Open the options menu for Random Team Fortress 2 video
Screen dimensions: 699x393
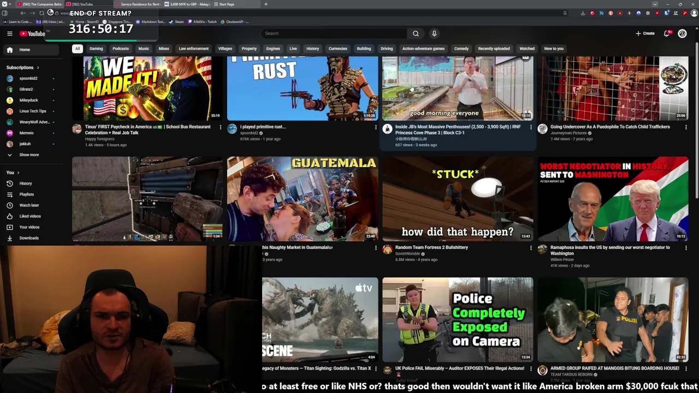click(x=531, y=248)
